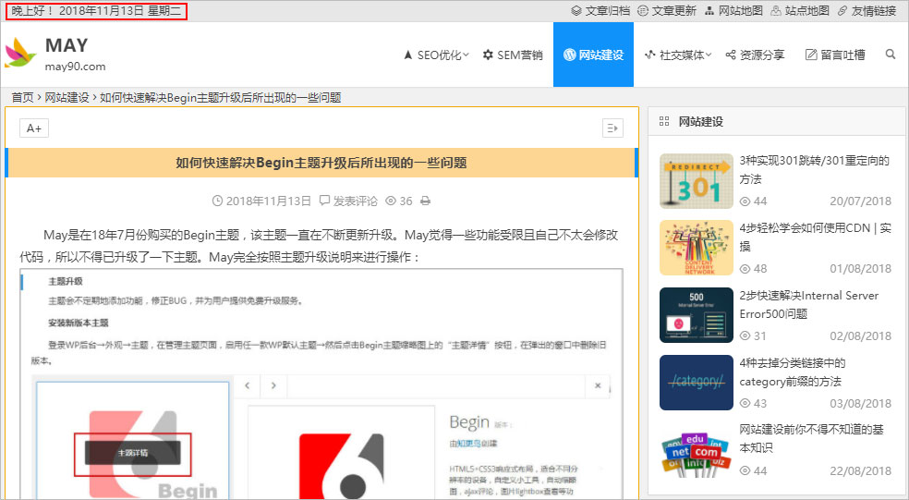The height and width of the screenshot is (500, 909).
Task: Click the date 03/08/2018 in sidebar
Action: click(860, 403)
